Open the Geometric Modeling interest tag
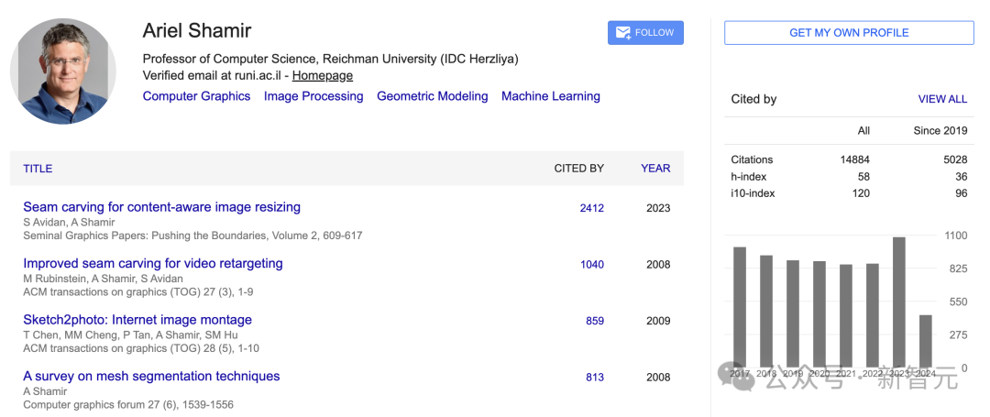The width and height of the screenshot is (990, 417). 433,96
